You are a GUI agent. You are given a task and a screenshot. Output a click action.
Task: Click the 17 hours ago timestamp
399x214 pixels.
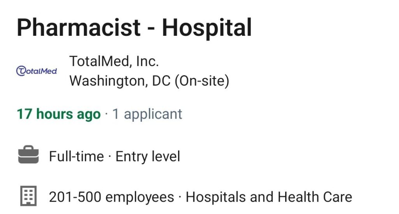coord(59,114)
